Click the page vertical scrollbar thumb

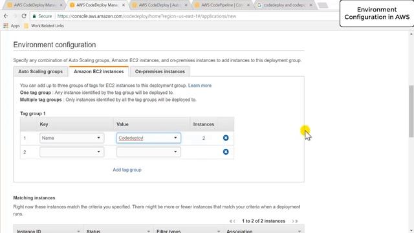[411, 111]
